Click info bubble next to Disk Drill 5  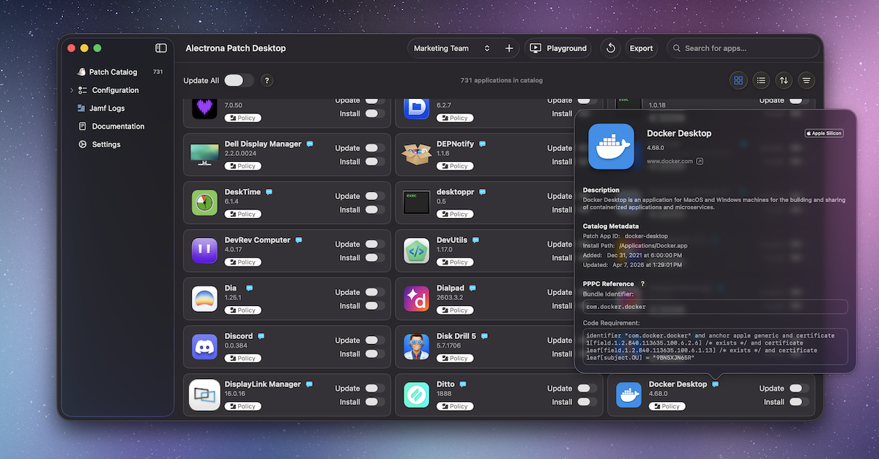tap(484, 336)
